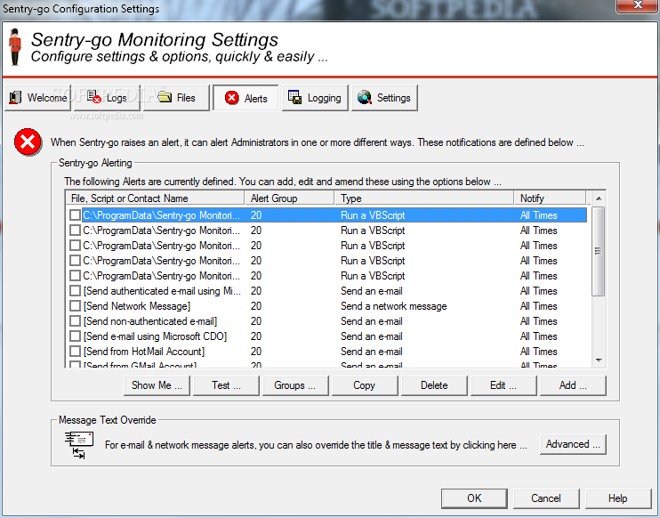Click the Settings globe icon
Image resolution: width=660 pixels, height=518 pixels.
(x=365, y=97)
